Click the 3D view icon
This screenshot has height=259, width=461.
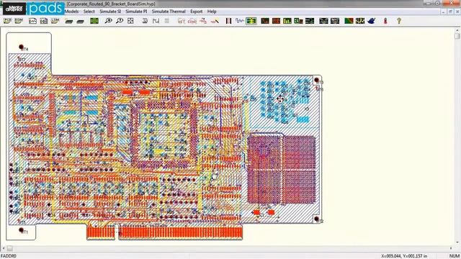click(145, 21)
